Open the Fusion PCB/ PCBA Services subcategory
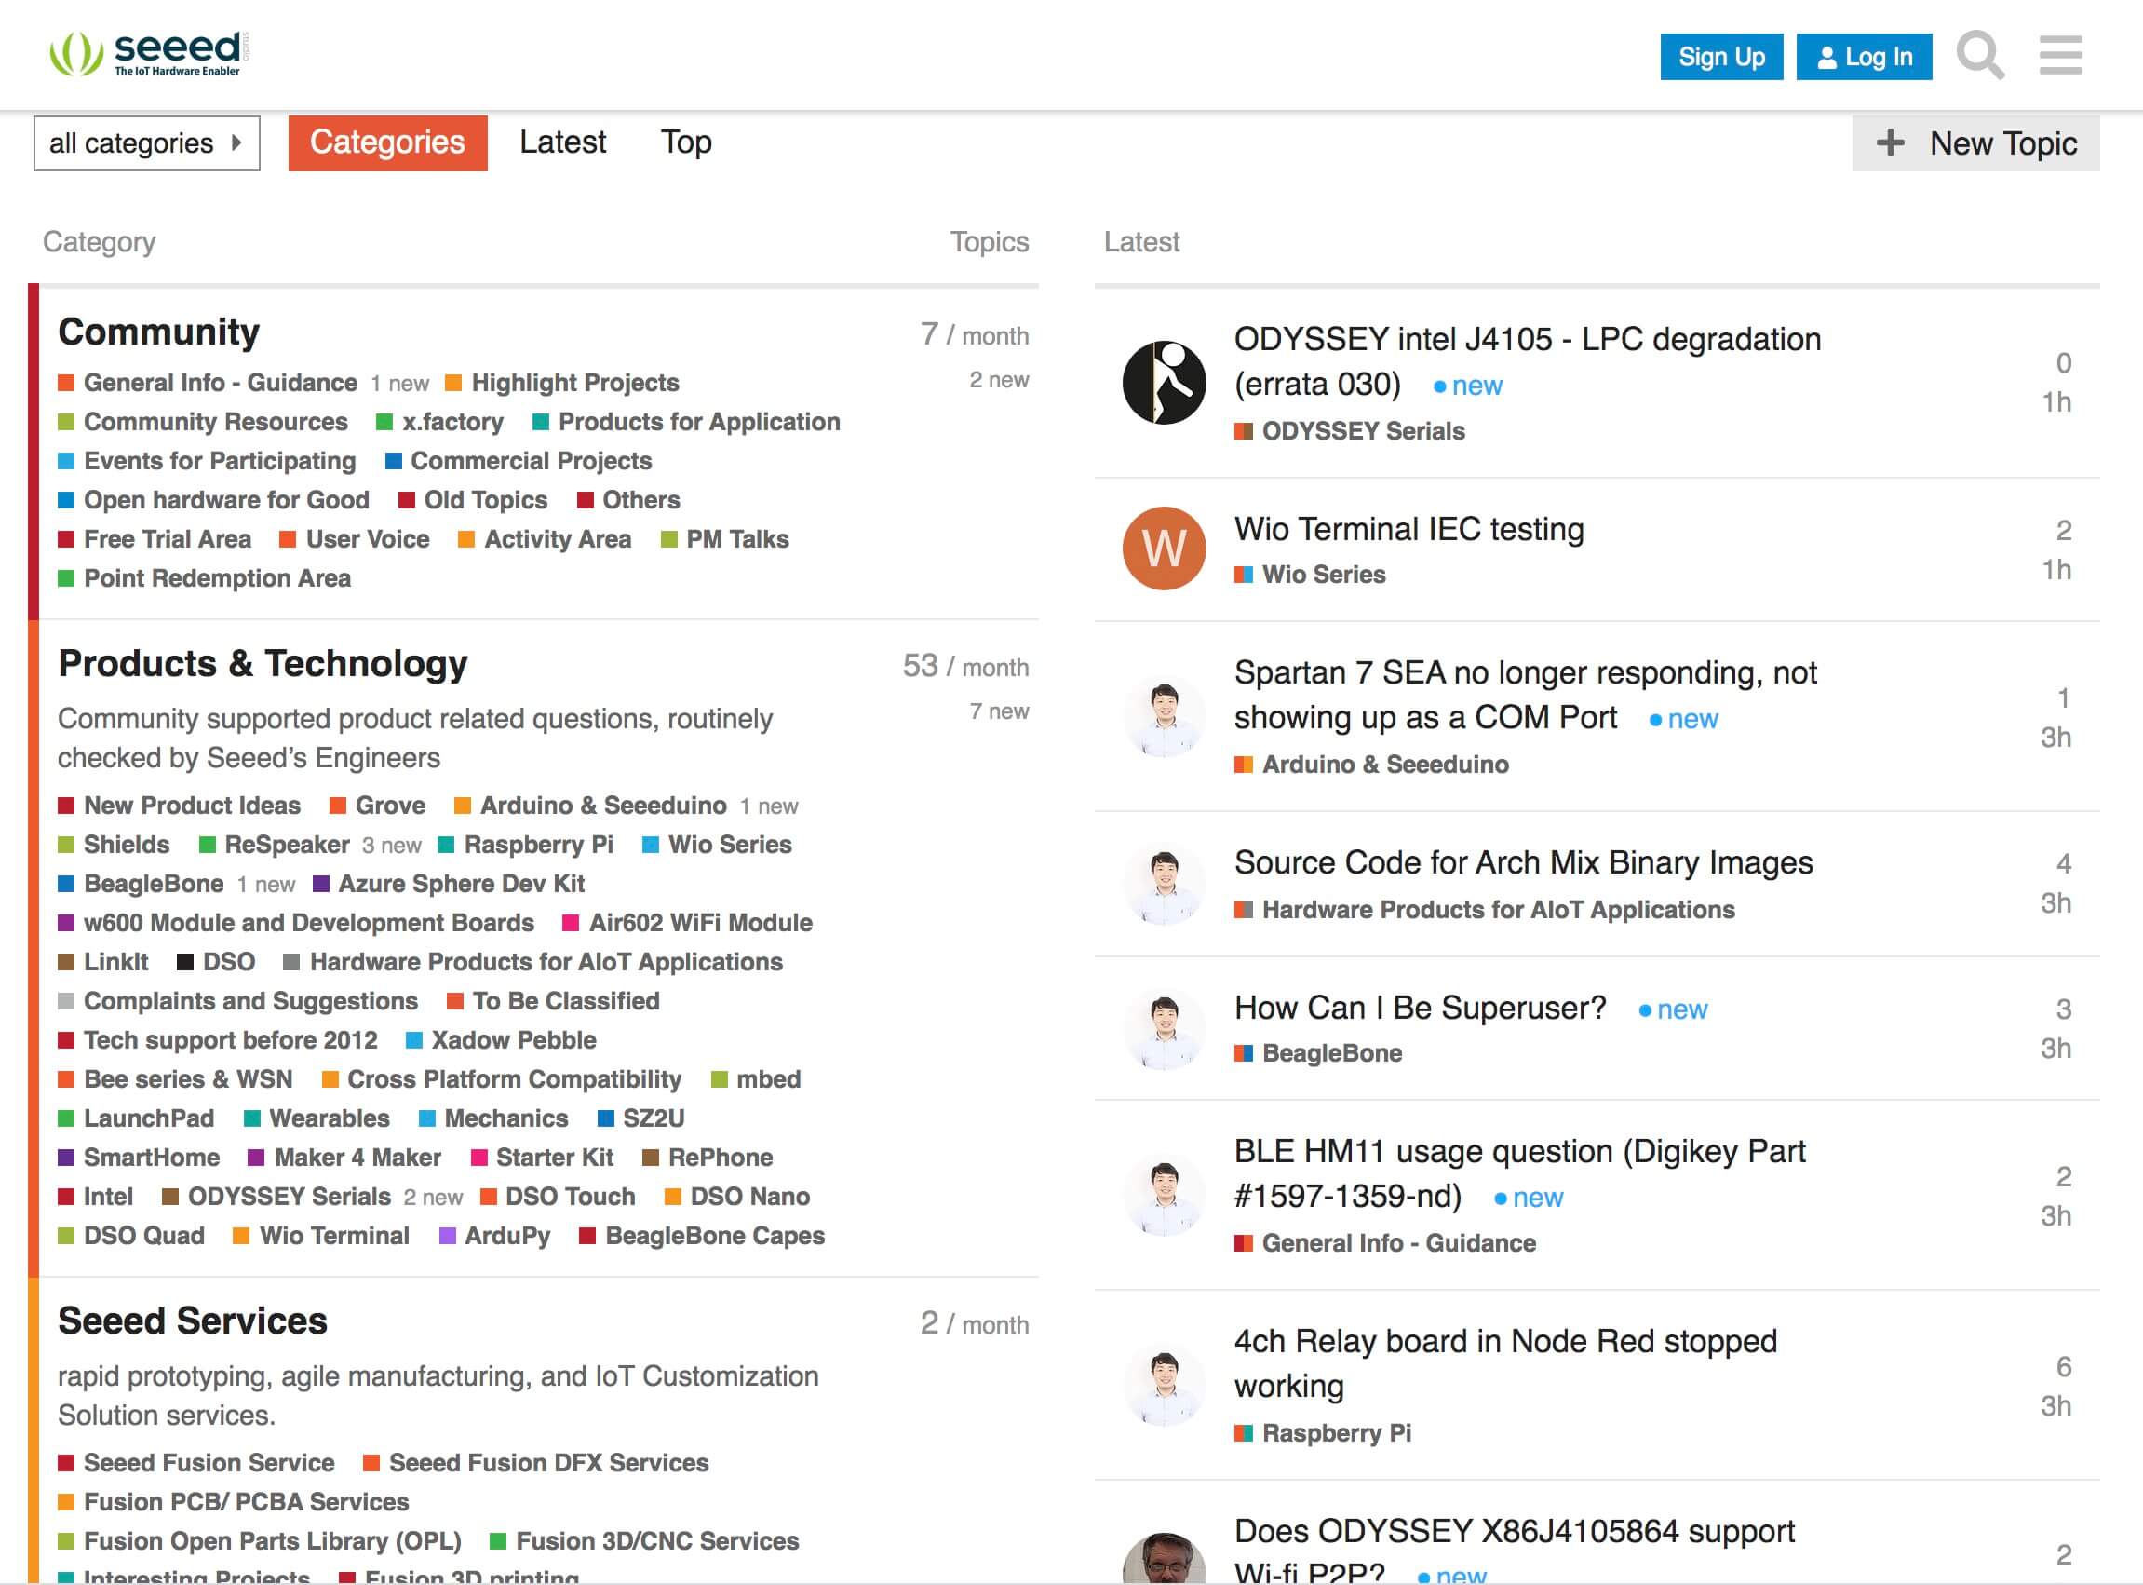 click(233, 1502)
